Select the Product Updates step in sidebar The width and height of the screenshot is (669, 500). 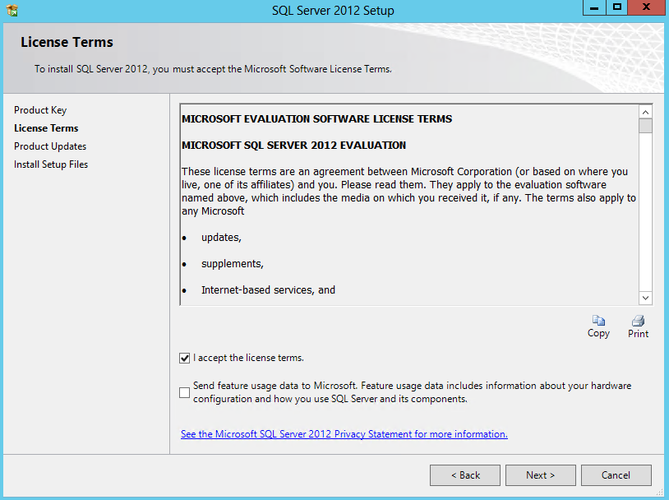[50, 146]
